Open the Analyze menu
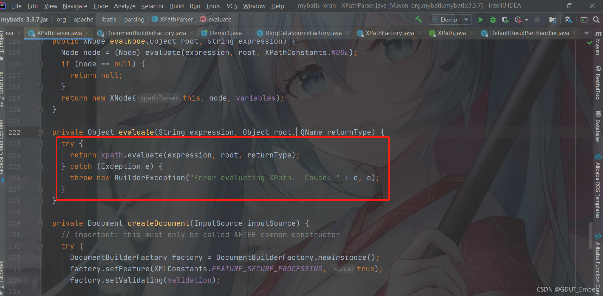 tap(124, 6)
